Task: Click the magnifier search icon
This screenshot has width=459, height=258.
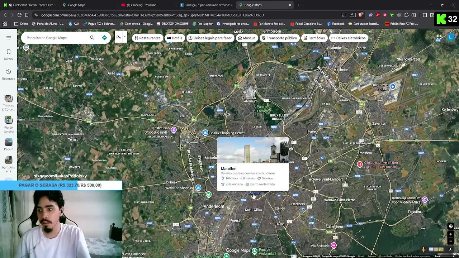Action: pos(92,38)
